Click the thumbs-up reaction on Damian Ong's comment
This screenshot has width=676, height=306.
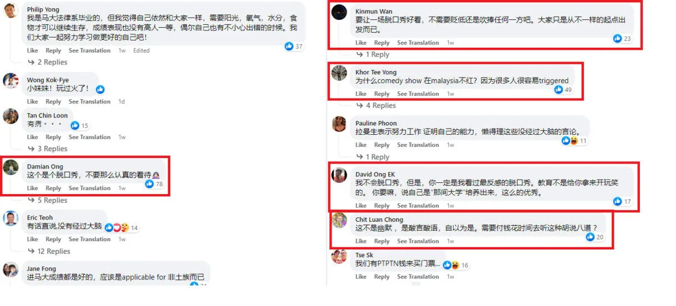point(149,184)
